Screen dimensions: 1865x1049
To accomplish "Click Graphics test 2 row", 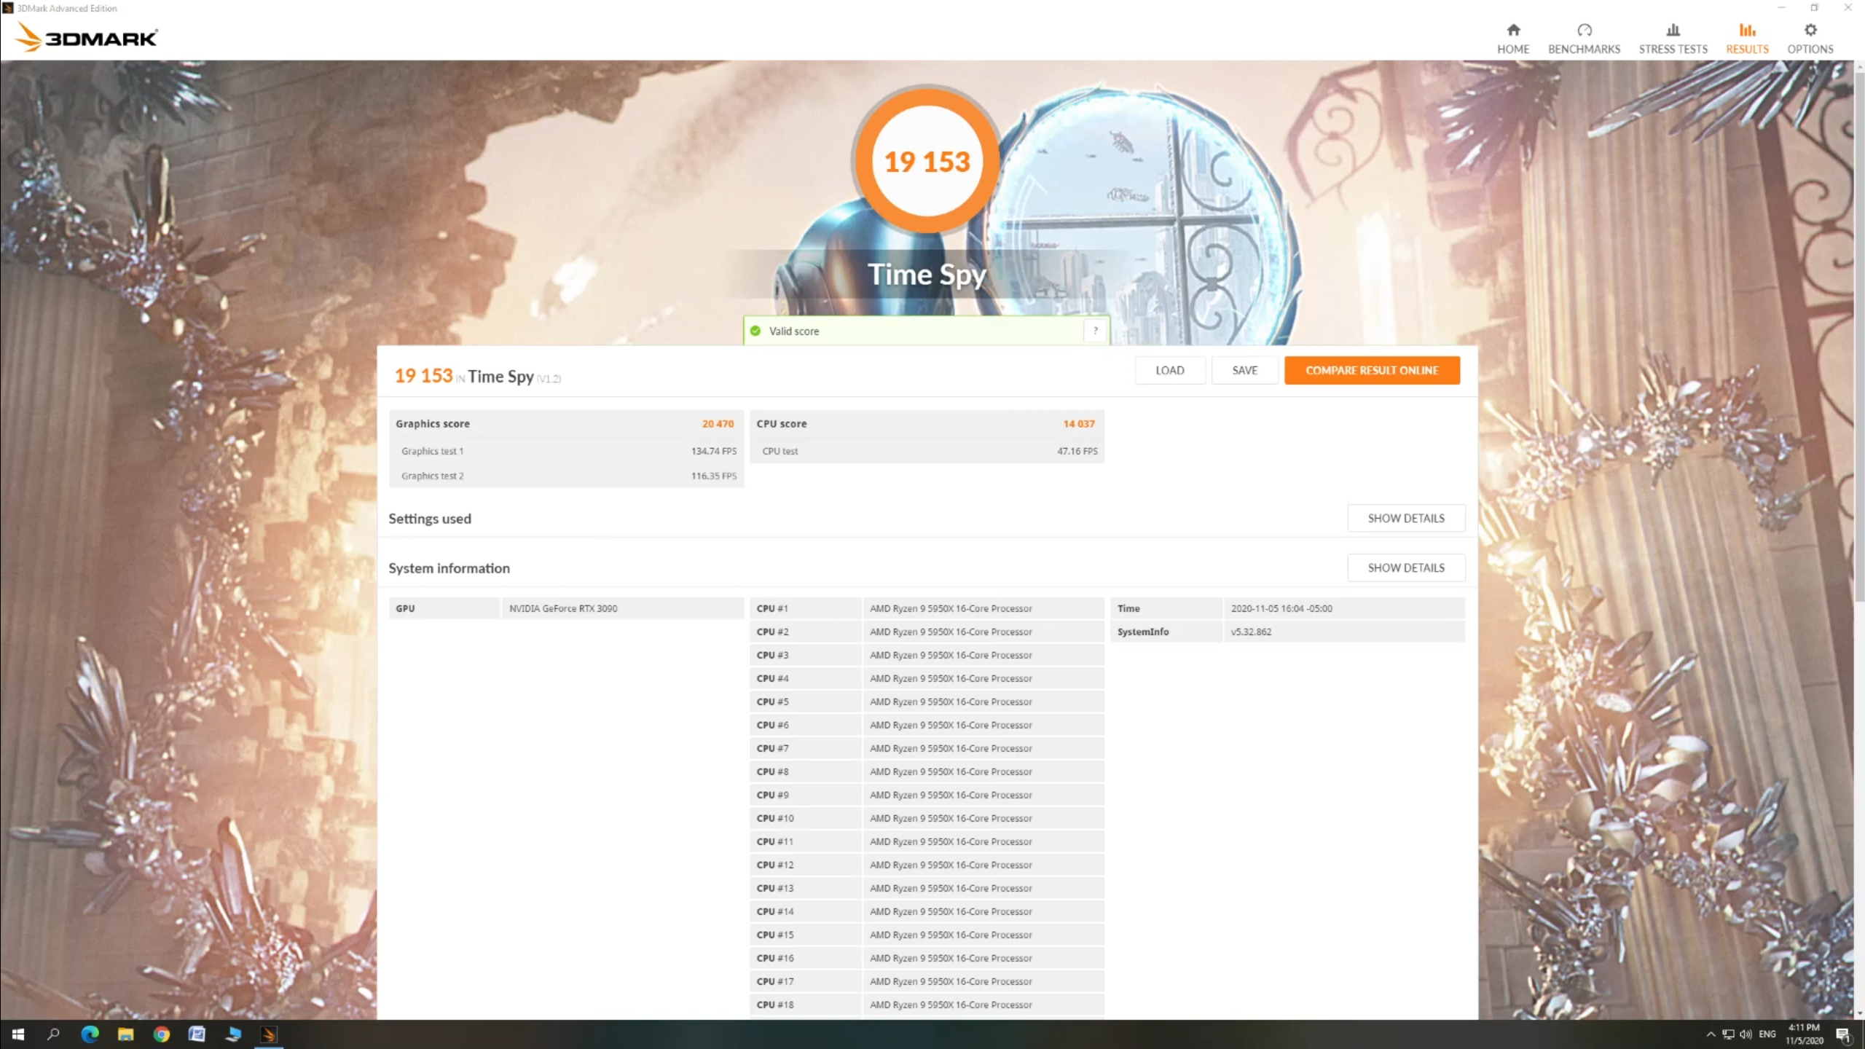I will (566, 476).
